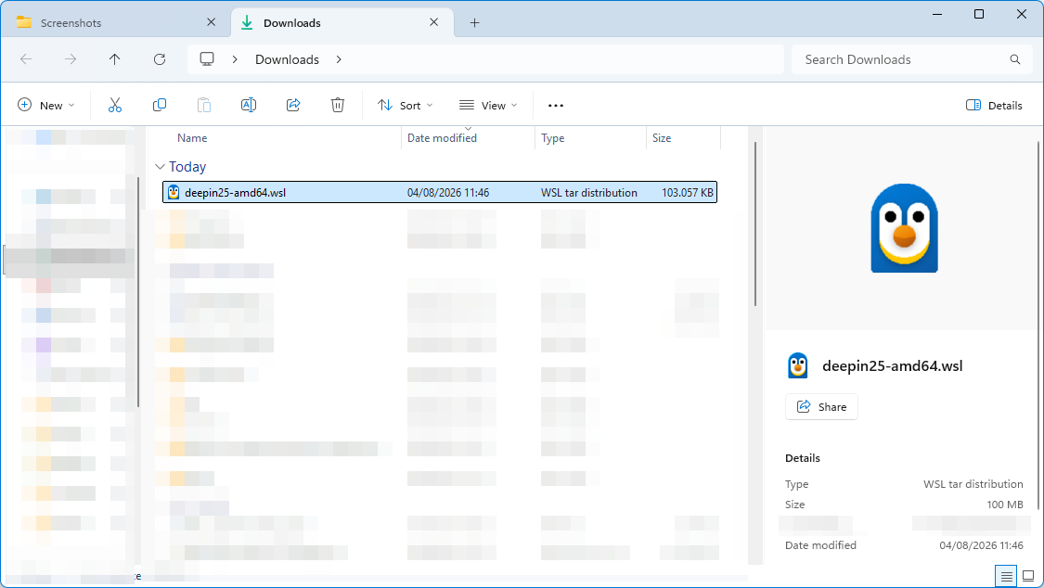Go back to the previous folder
1044x588 pixels.
(x=26, y=59)
